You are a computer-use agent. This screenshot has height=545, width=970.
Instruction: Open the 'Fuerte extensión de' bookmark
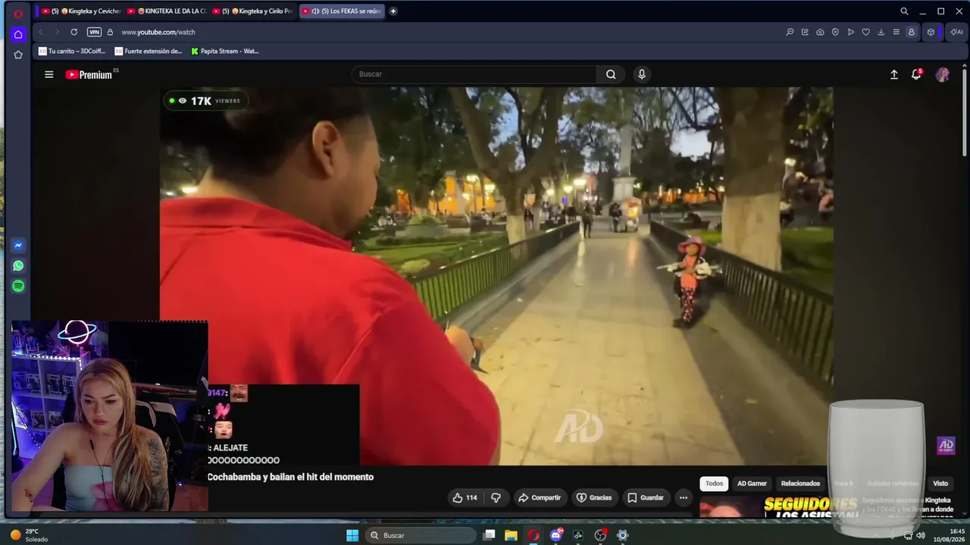[x=149, y=51]
